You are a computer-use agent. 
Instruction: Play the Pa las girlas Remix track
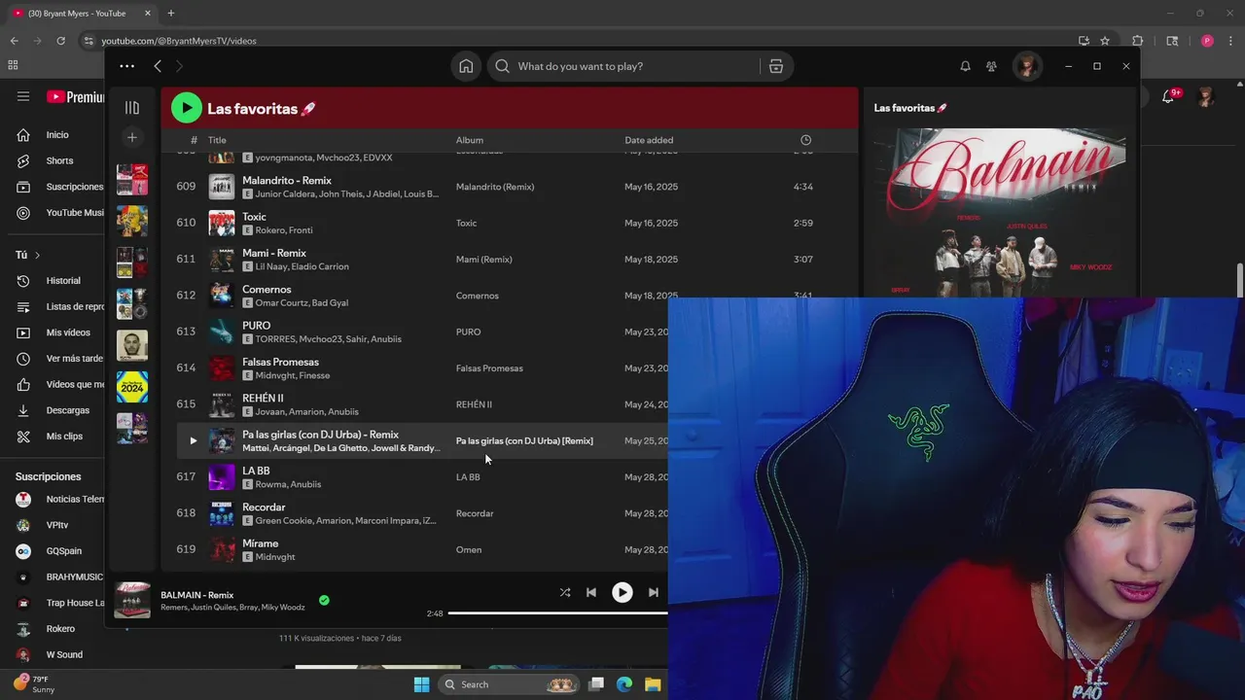(x=193, y=440)
